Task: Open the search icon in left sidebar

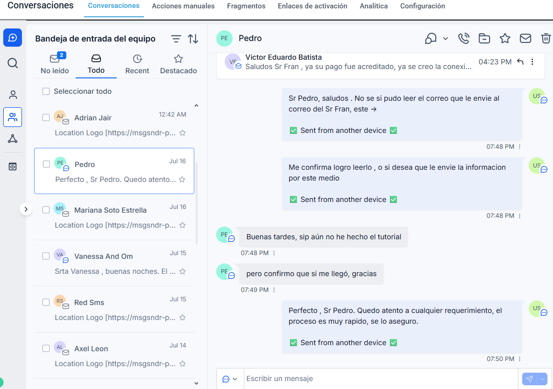Action: click(13, 63)
